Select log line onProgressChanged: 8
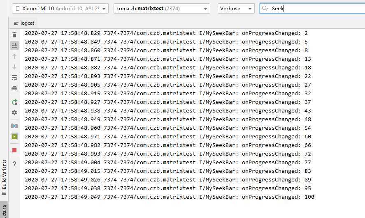 (166, 50)
